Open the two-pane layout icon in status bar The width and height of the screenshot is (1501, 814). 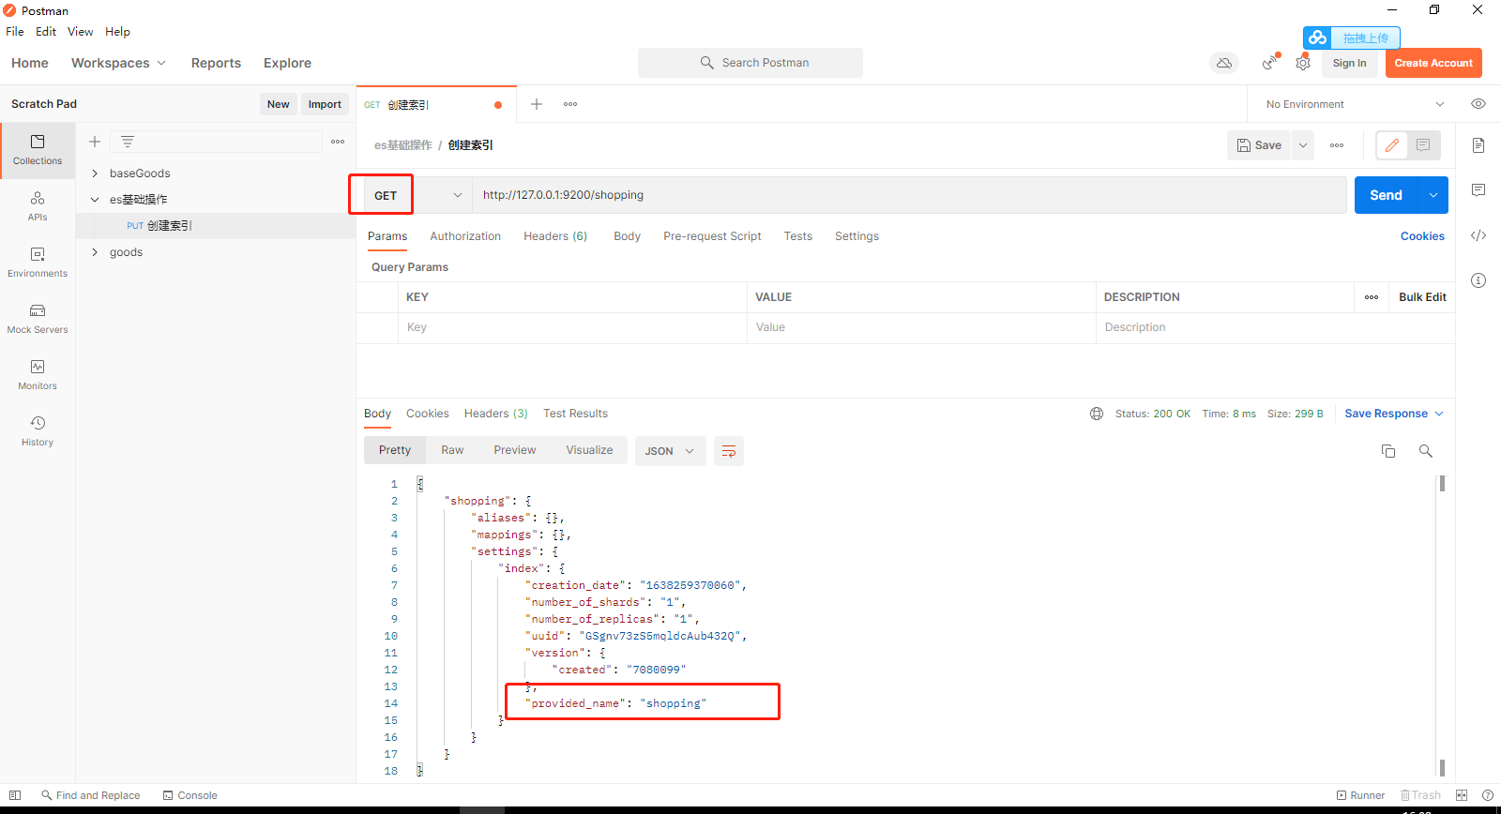[x=1462, y=795]
